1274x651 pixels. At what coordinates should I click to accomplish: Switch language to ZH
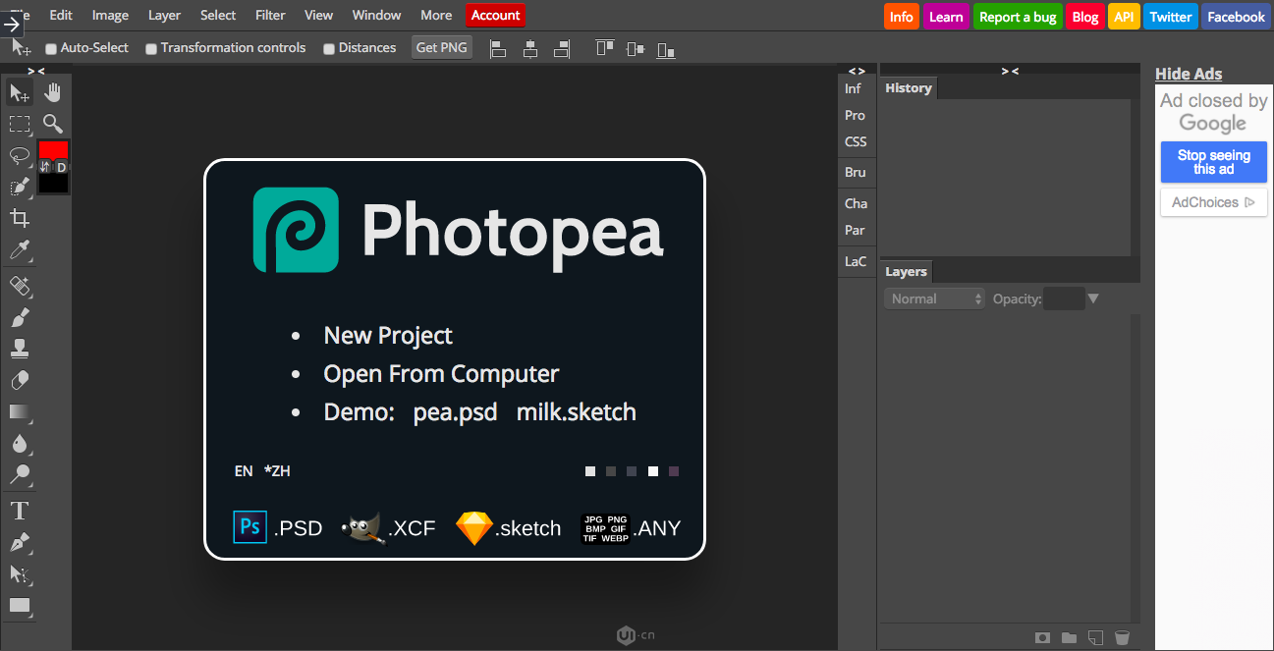click(277, 471)
